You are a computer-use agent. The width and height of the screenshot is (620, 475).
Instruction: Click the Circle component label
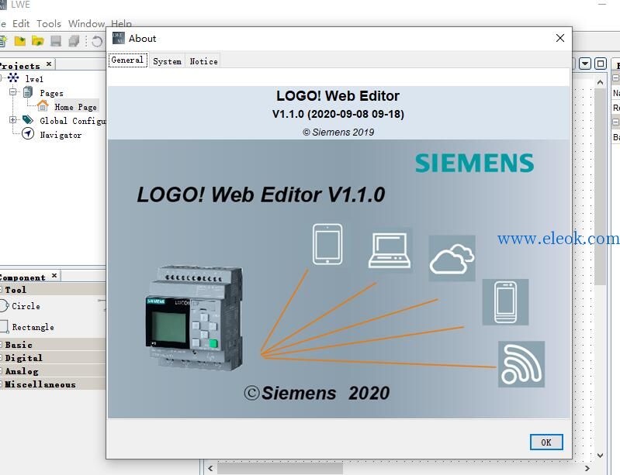(26, 306)
